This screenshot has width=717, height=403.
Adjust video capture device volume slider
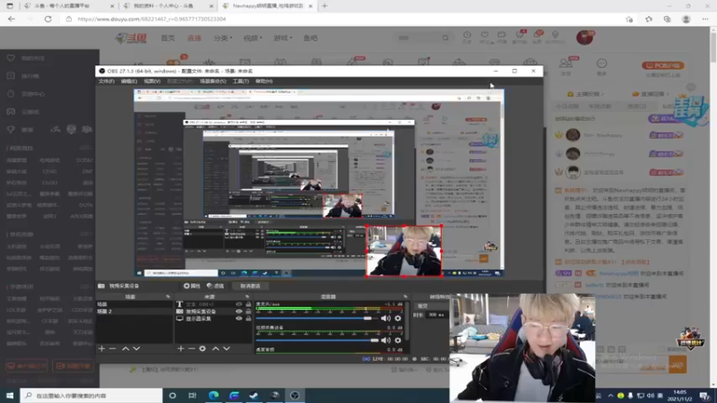pyautogui.click(x=374, y=340)
